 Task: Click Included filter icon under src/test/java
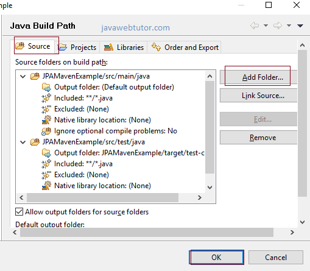tap(46, 164)
